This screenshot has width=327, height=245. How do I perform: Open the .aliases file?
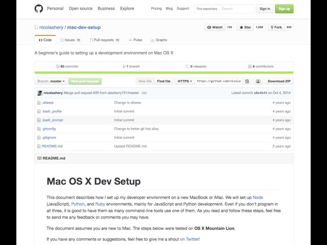click(x=48, y=103)
